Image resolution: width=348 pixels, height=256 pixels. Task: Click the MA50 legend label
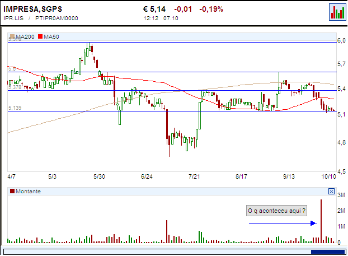click(51, 36)
